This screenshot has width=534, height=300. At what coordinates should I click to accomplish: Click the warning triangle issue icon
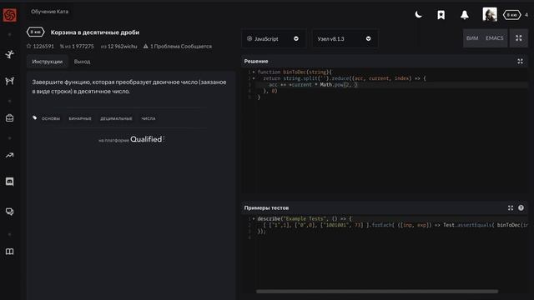tap(146, 46)
